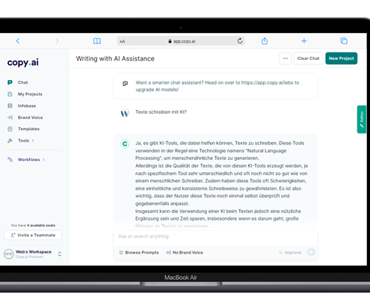Click the Brand Voice waveform icon in sidebar
The height and width of the screenshot is (297, 370).
click(10, 117)
